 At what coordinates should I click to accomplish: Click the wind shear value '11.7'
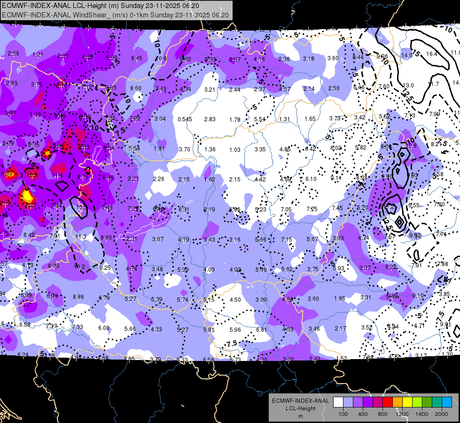click(x=433, y=84)
